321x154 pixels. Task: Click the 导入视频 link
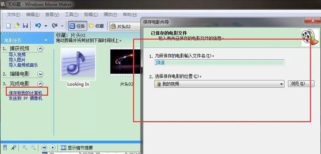click(17, 55)
